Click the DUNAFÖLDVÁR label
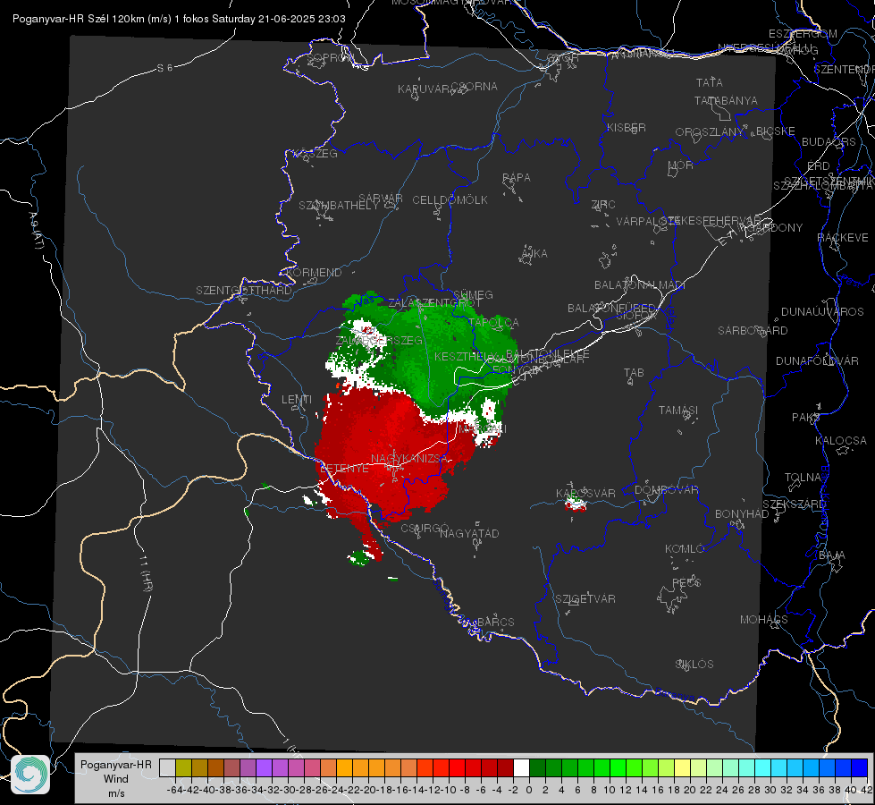Screen dimensions: 875x805 click(817, 360)
